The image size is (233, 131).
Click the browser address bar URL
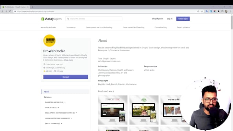point(35,11)
